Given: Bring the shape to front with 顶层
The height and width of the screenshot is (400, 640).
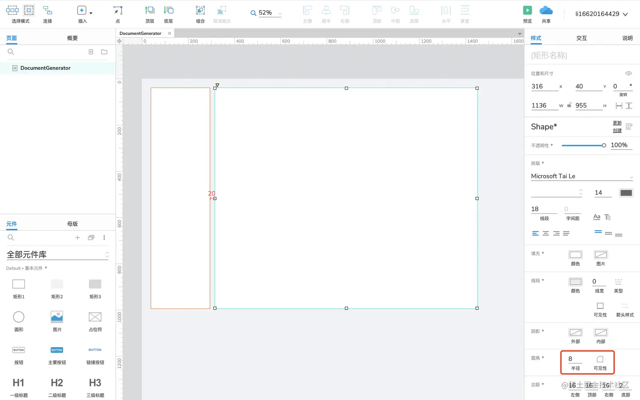Looking at the screenshot, I should (x=150, y=14).
